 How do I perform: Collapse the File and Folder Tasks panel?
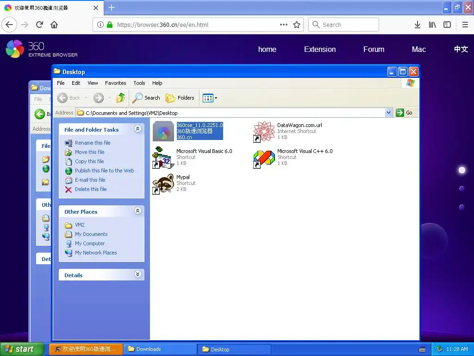(137, 129)
